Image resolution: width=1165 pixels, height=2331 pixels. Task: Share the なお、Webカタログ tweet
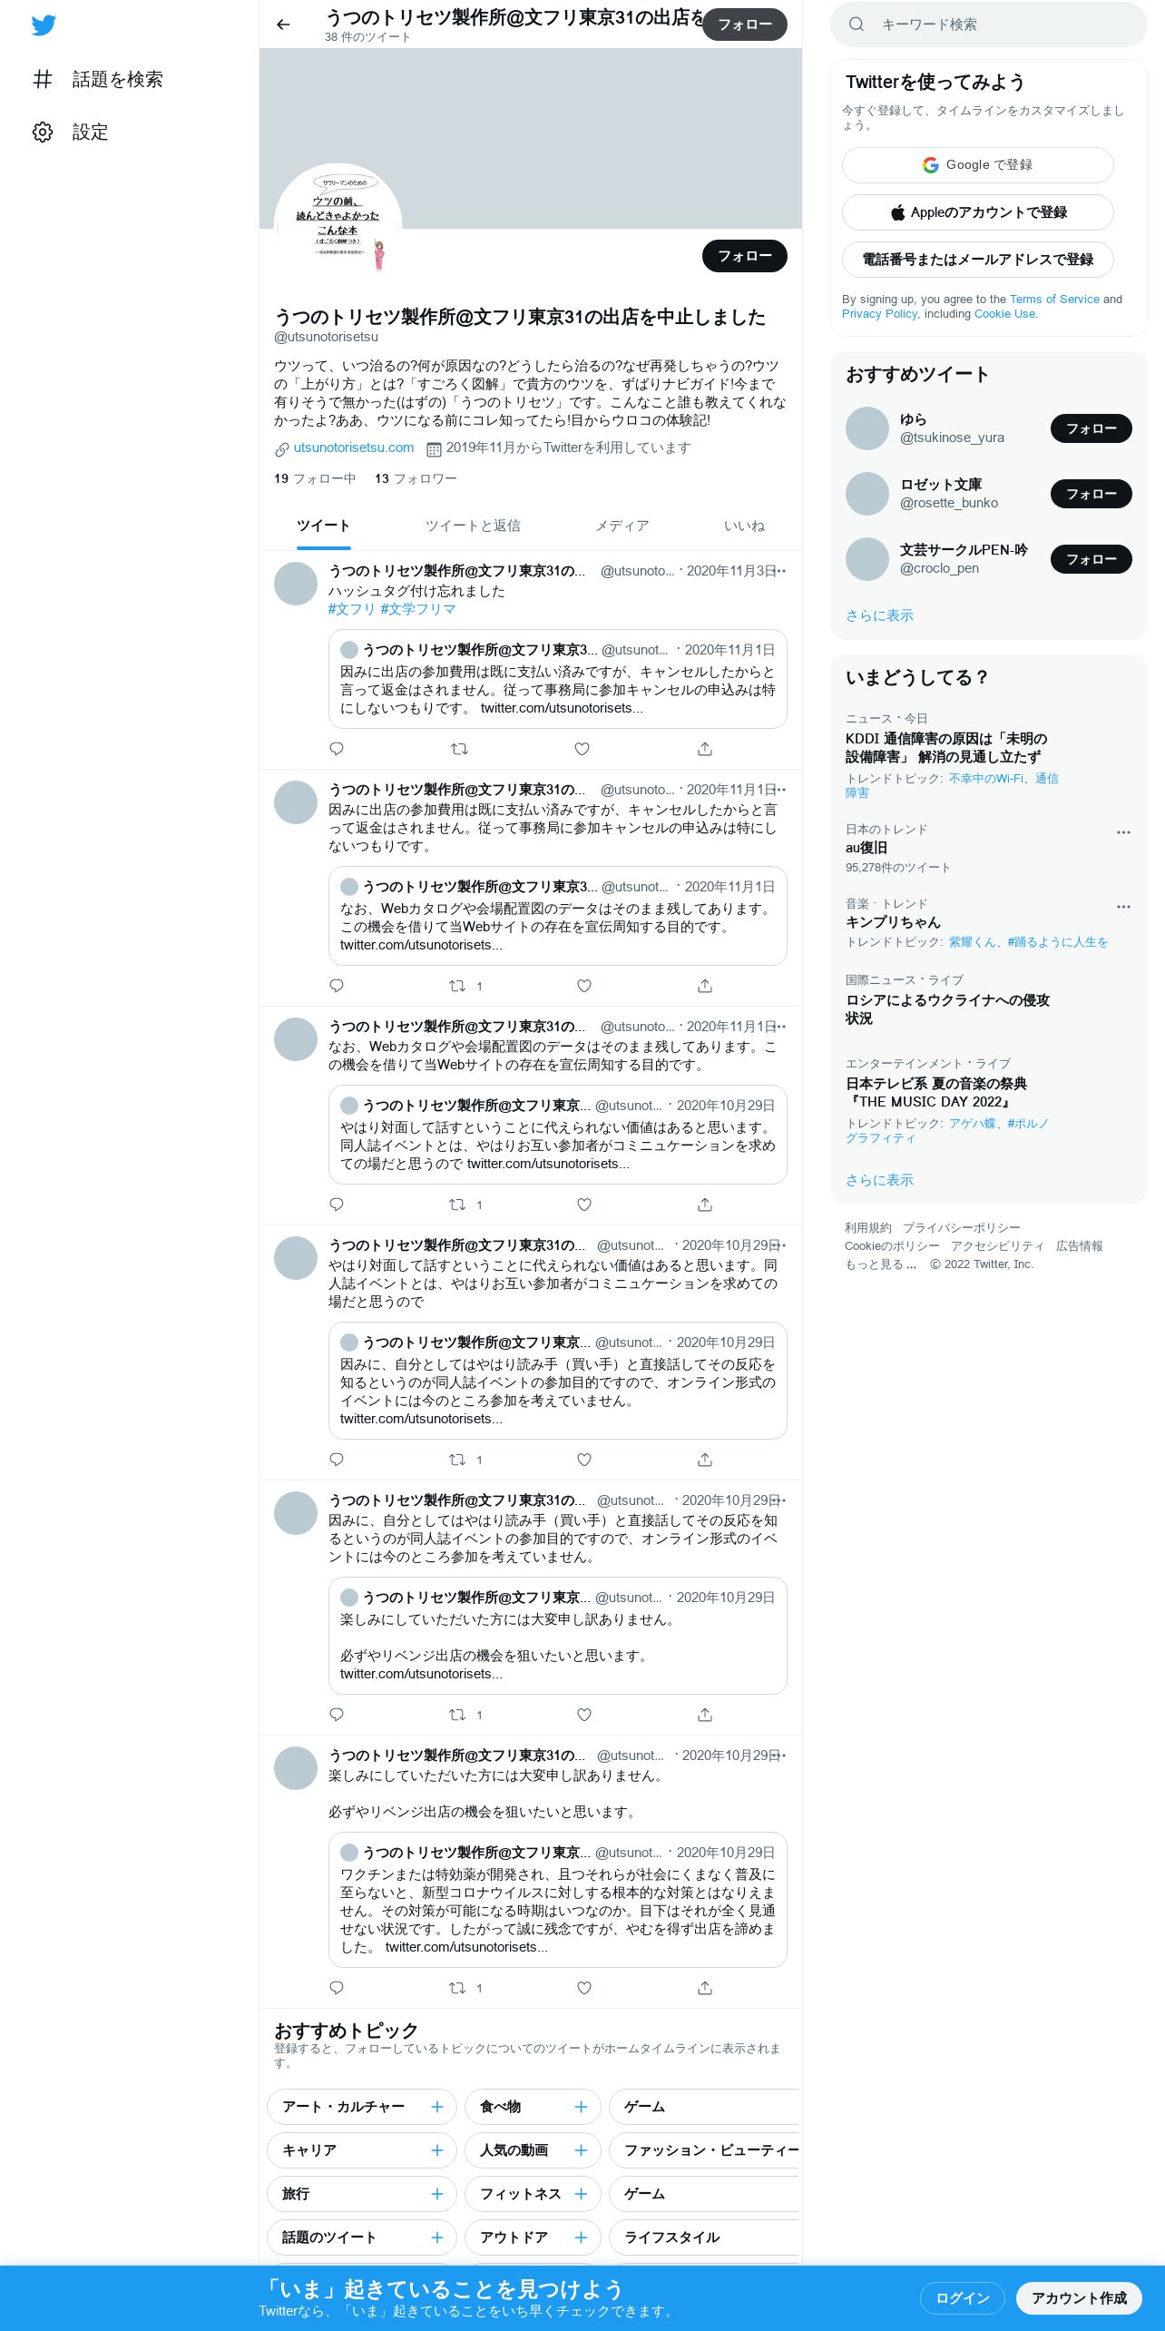pos(705,1205)
